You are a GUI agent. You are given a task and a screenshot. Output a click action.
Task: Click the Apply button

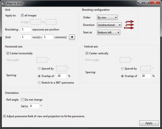tap(149, 123)
